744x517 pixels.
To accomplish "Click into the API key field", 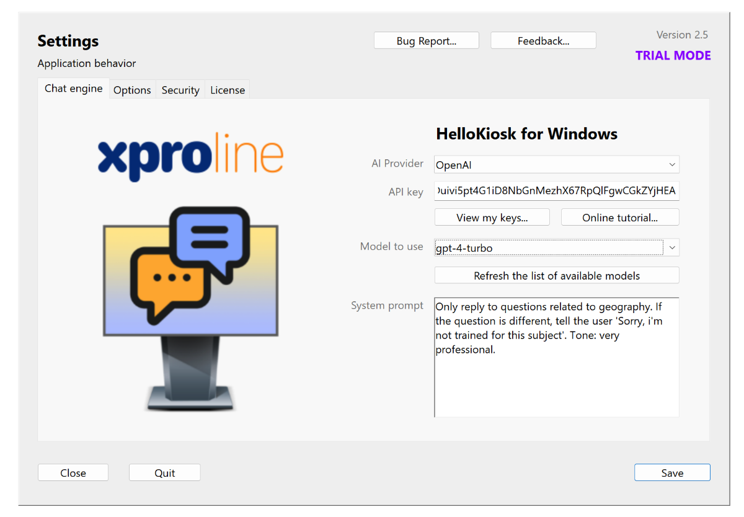I will click(x=557, y=191).
